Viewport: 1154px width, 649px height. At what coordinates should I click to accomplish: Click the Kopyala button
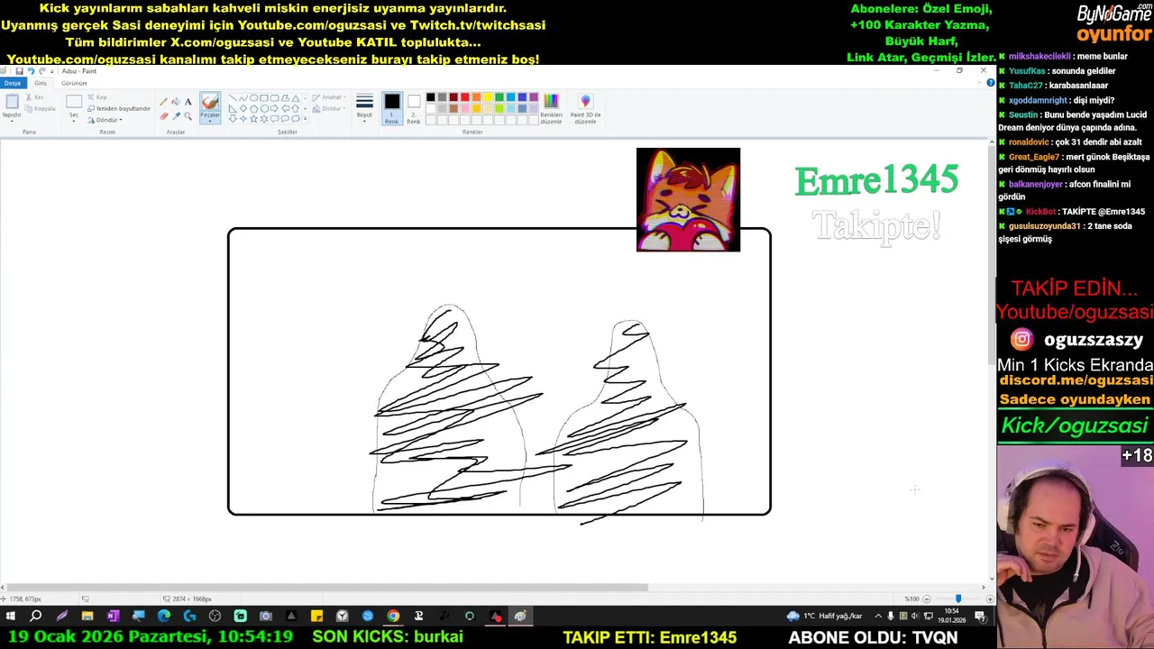[x=41, y=108]
